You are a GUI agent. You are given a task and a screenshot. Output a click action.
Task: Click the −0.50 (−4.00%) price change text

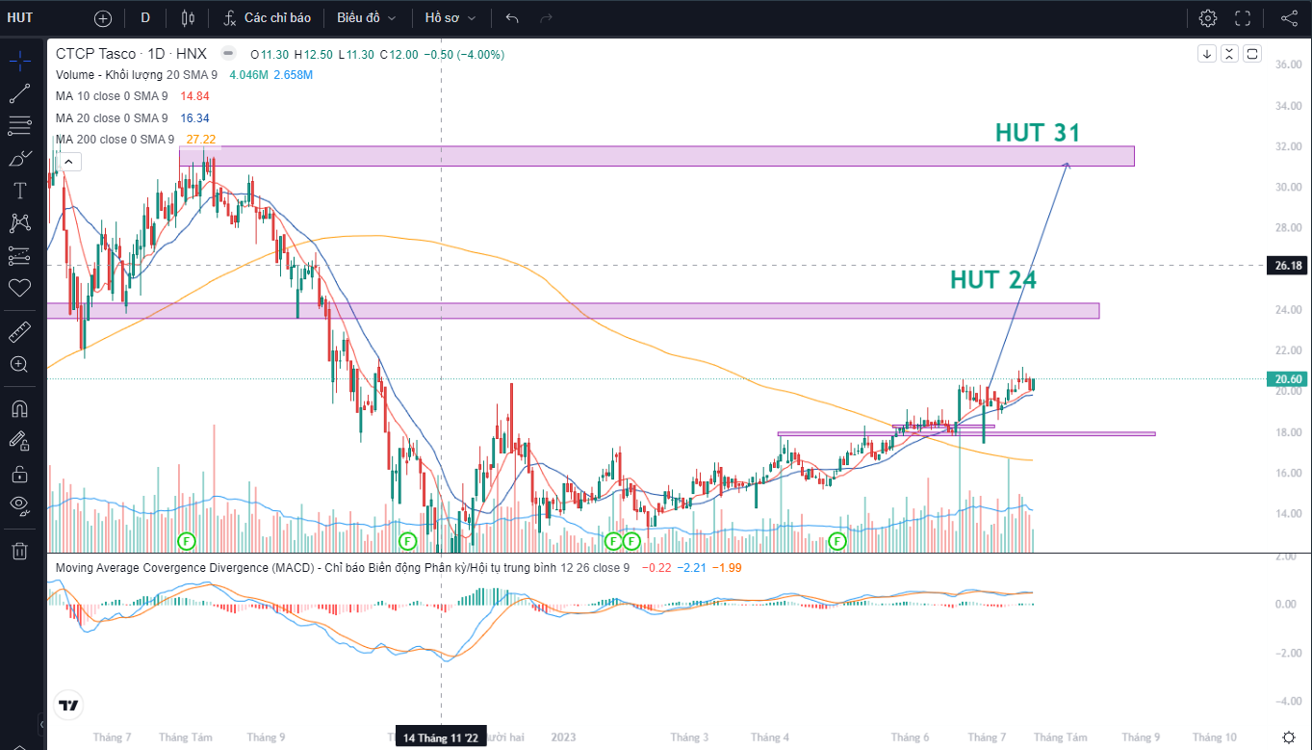[465, 55]
